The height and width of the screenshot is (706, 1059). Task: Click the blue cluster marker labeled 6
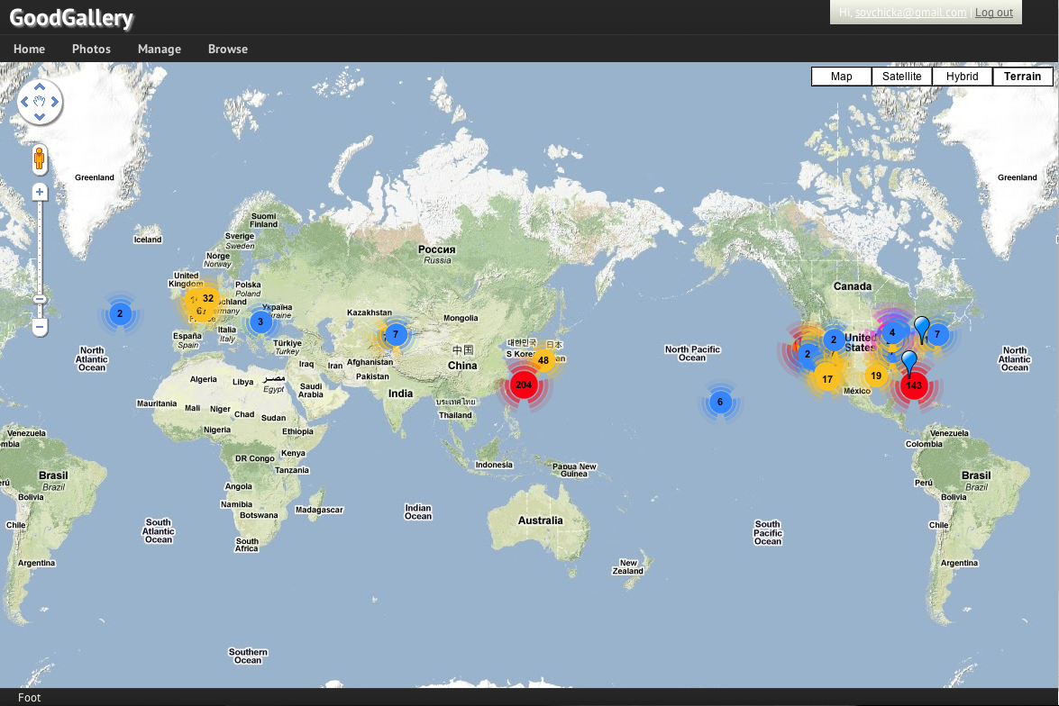click(720, 402)
